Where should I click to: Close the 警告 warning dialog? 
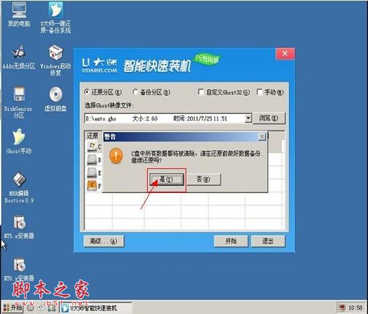click(262, 136)
